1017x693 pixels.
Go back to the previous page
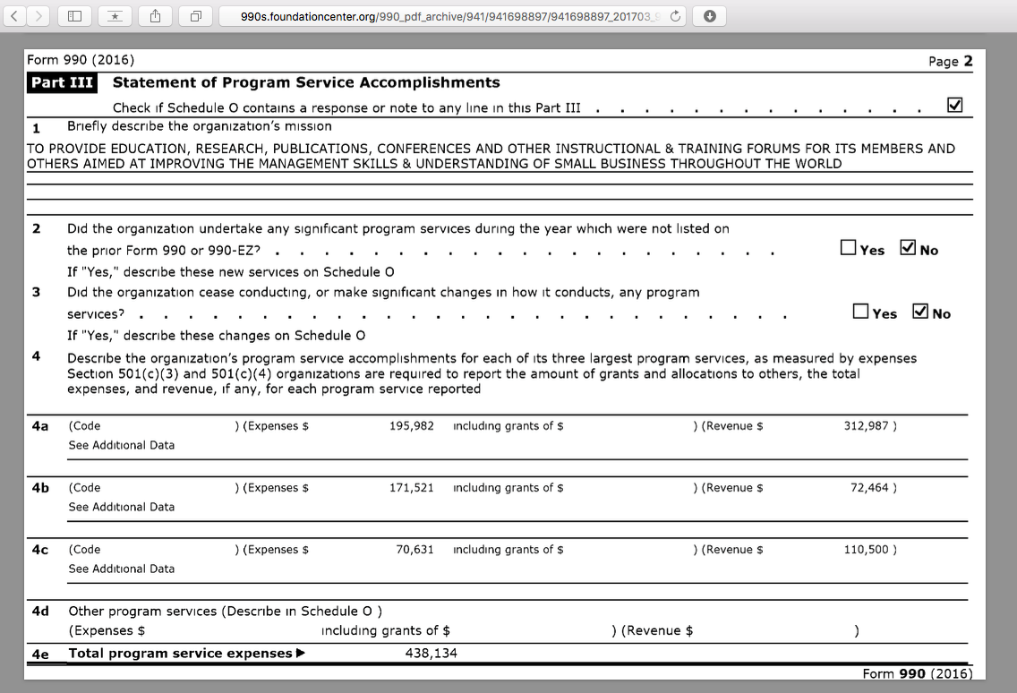[x=15, y=16]
